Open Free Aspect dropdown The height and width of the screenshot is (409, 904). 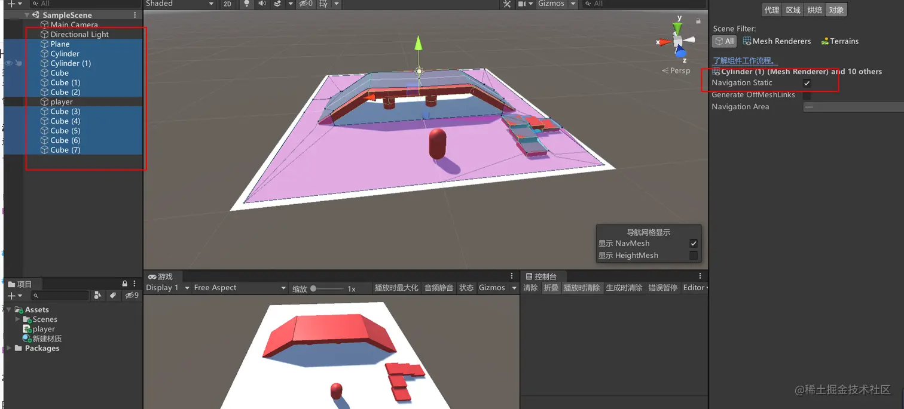coord(240,288)
